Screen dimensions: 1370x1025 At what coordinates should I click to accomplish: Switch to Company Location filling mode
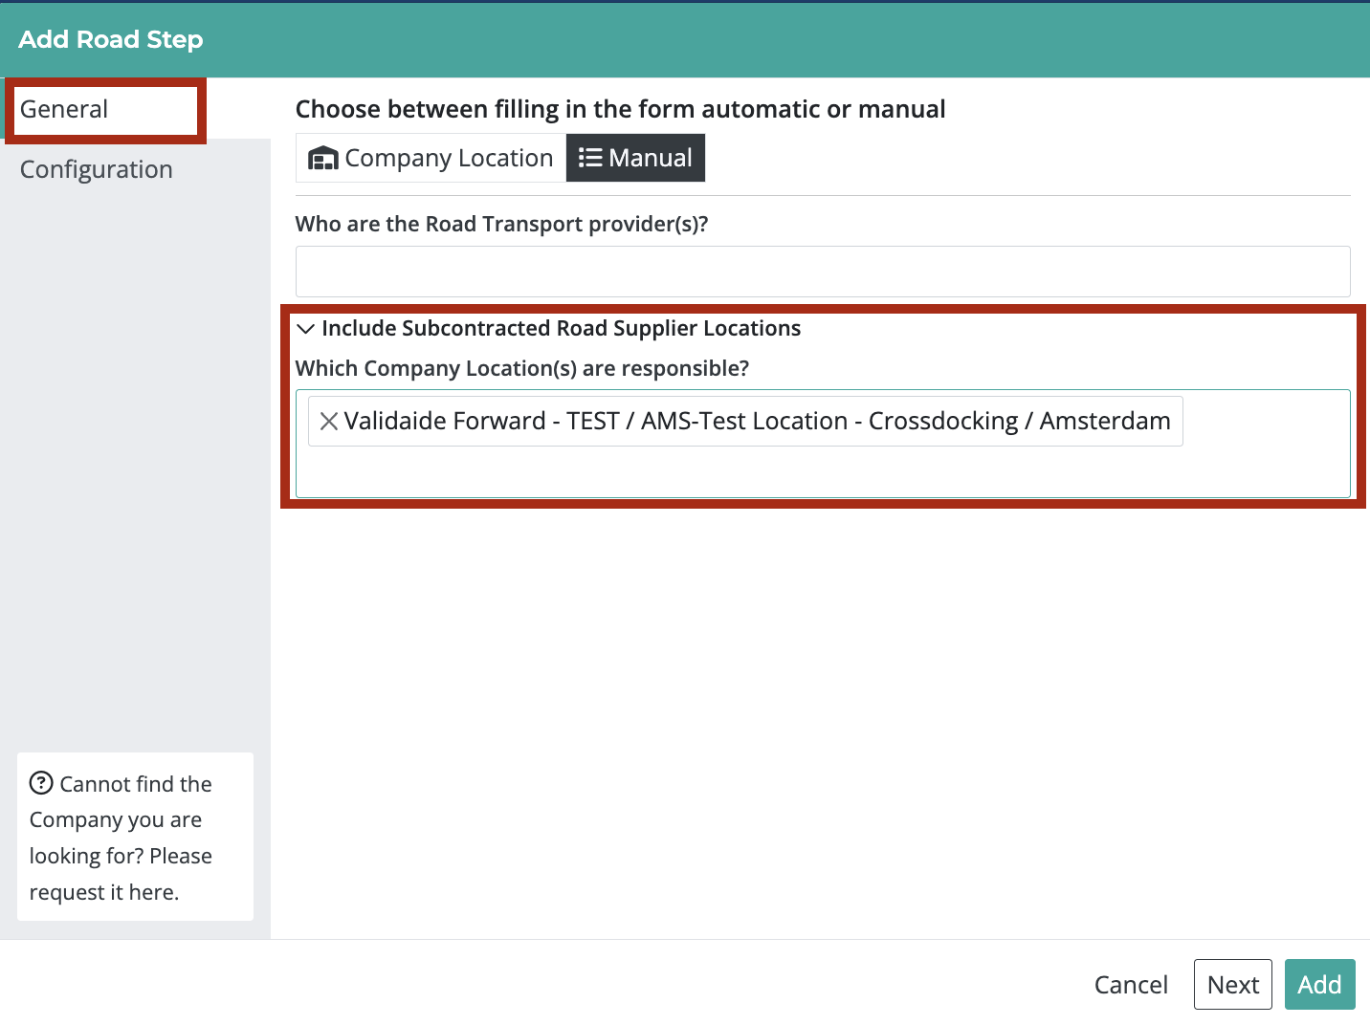click(430, 157)
